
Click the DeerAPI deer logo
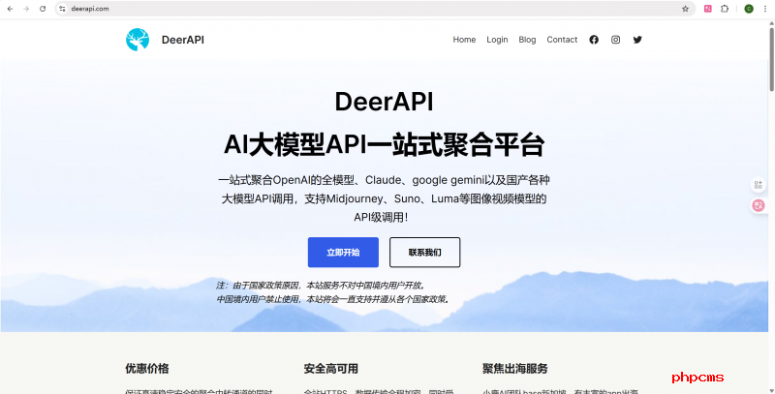[138, 40]
